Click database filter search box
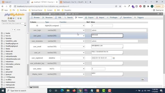The width and height of the screenshot is (165, 93). point(14,23)
